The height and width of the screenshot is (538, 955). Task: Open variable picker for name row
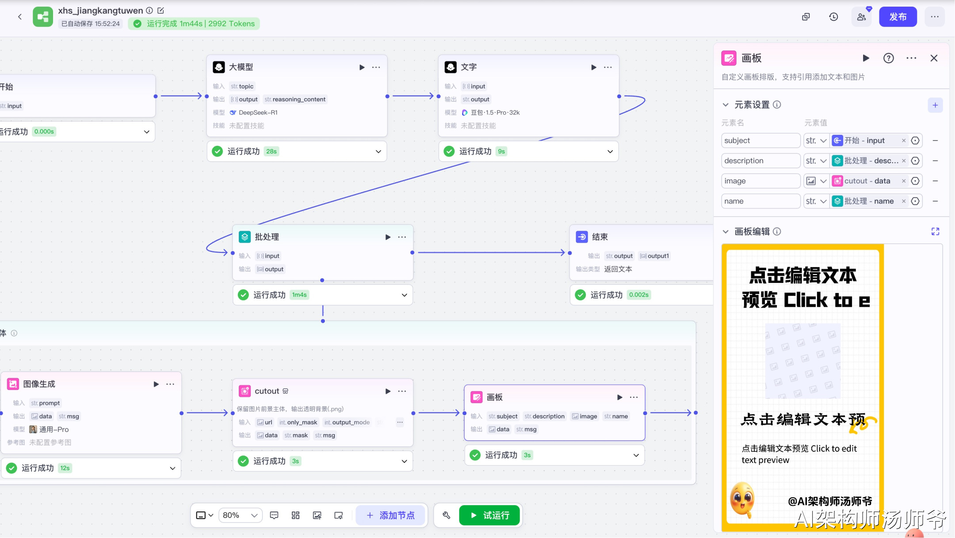click(x=915, y=201)
